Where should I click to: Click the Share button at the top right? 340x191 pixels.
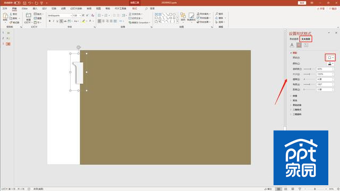321,8
